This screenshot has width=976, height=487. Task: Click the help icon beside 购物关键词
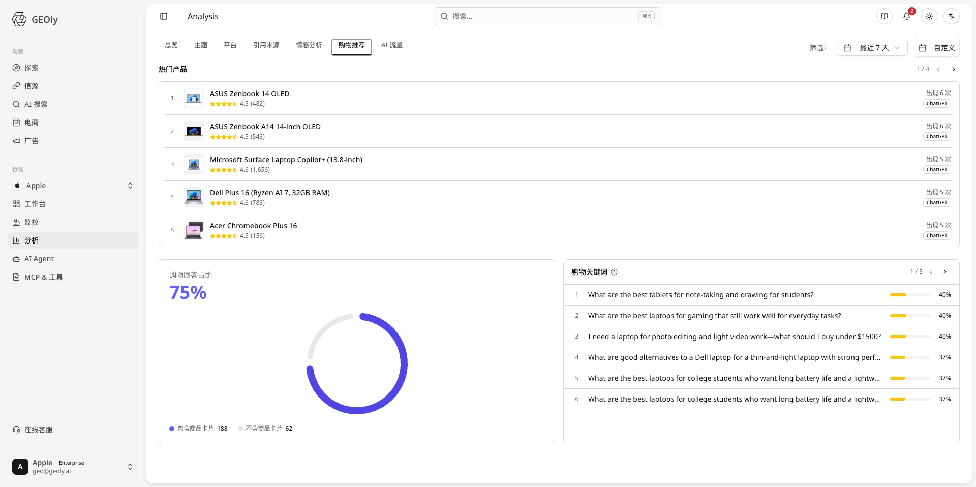tap(614, 272)
